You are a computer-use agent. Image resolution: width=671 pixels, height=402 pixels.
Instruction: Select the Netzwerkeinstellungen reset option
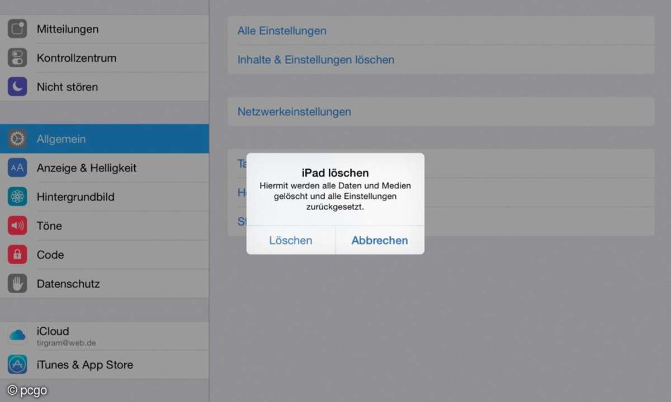pos(441,112)
